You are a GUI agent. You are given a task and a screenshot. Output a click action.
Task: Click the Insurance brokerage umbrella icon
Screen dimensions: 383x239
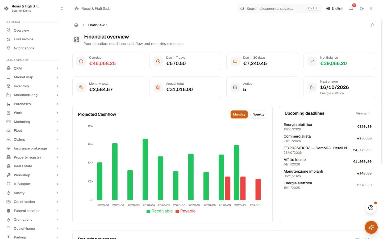point(9,148)
